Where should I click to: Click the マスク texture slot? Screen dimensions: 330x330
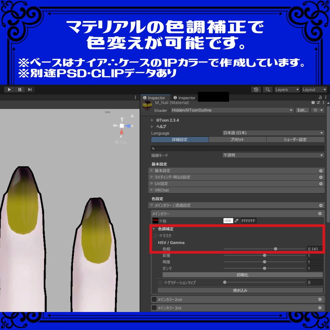pos(155,236)
